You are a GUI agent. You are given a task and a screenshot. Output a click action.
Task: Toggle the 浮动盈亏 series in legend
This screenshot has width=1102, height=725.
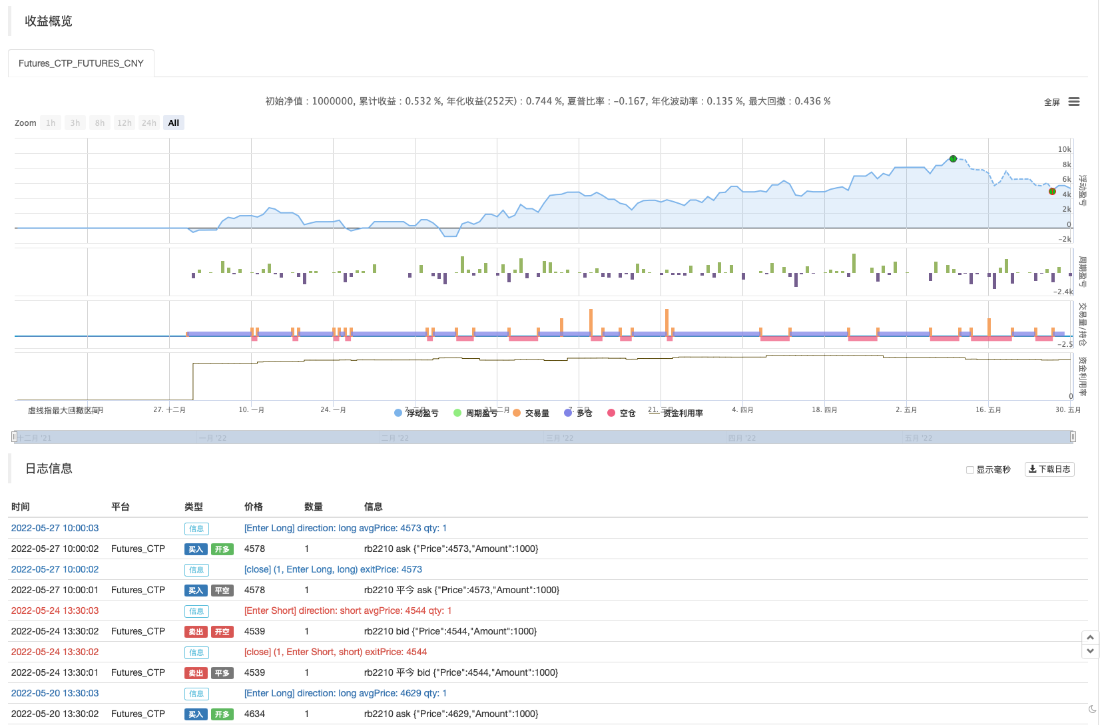point(417,413)
